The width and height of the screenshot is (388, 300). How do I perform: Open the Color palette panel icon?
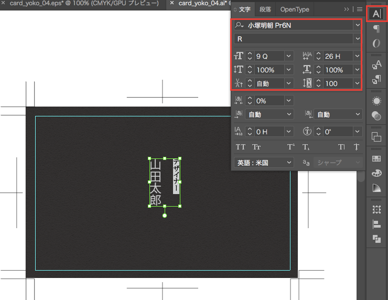pos(376,173)
